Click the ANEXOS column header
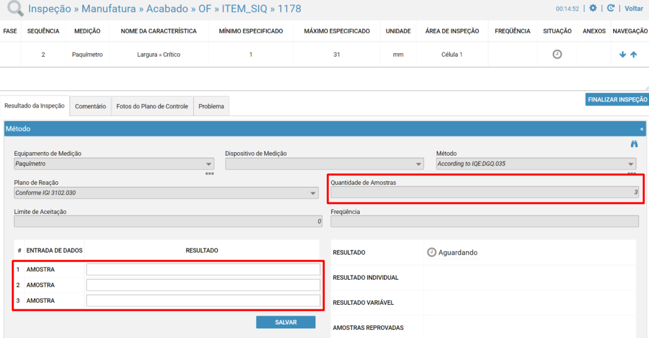This screenshot has height=338, width=649. (594, 31)
